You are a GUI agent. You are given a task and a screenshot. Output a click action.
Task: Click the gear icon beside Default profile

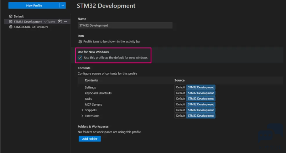(x=11, y=16)
